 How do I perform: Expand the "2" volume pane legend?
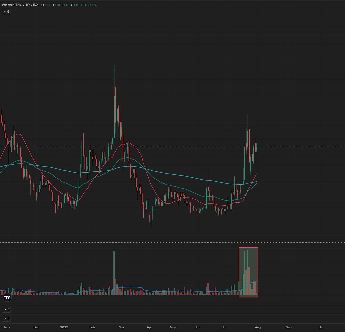(x=6, y=310)
